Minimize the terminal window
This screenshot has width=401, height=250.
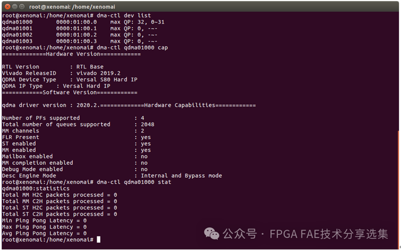point(14,6)
